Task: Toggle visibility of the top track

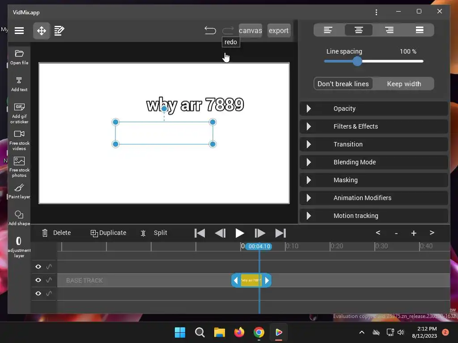Action: (x=38, y=267)
